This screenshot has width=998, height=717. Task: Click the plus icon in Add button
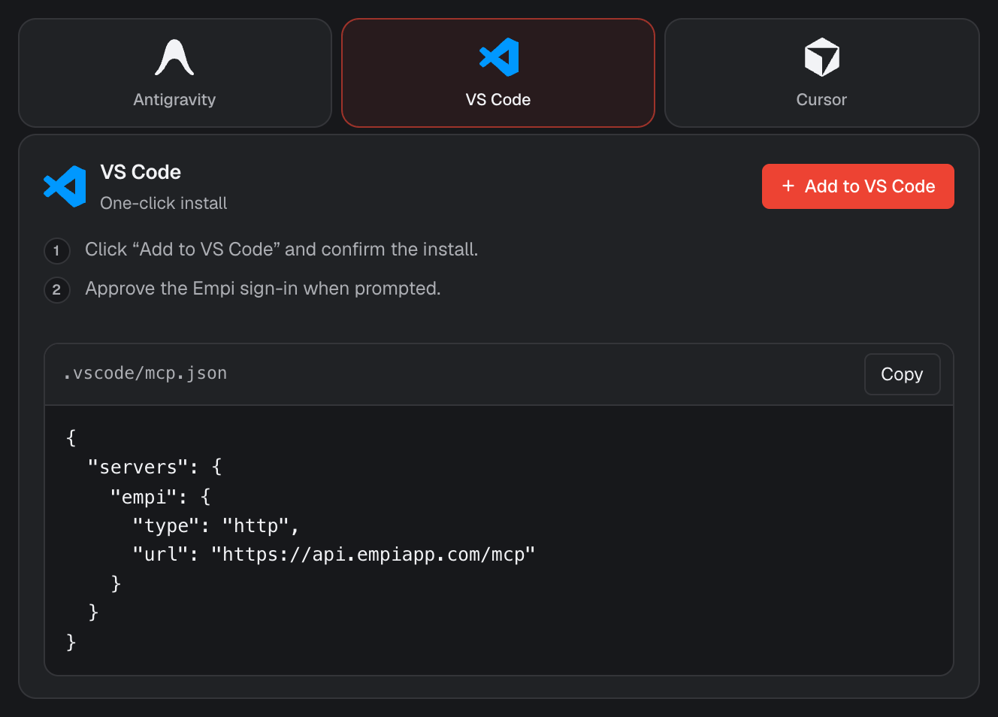point(788,186)
